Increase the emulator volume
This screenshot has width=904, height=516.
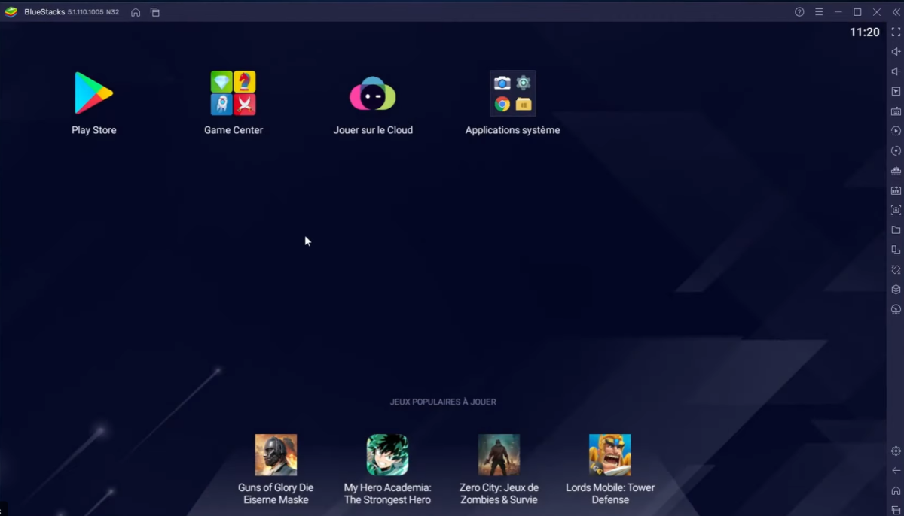[x=896, y=52]
